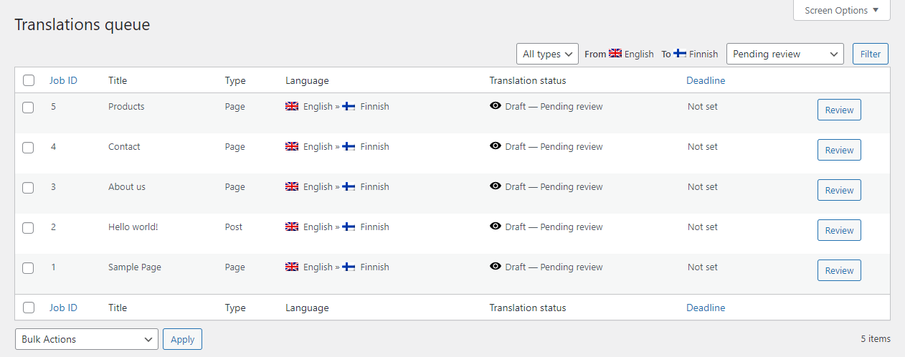Check the select-all box in table header

[x=28, y=80]
